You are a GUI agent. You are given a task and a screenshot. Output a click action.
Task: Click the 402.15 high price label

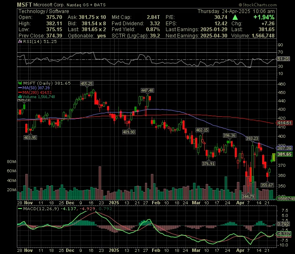(202, 130)
